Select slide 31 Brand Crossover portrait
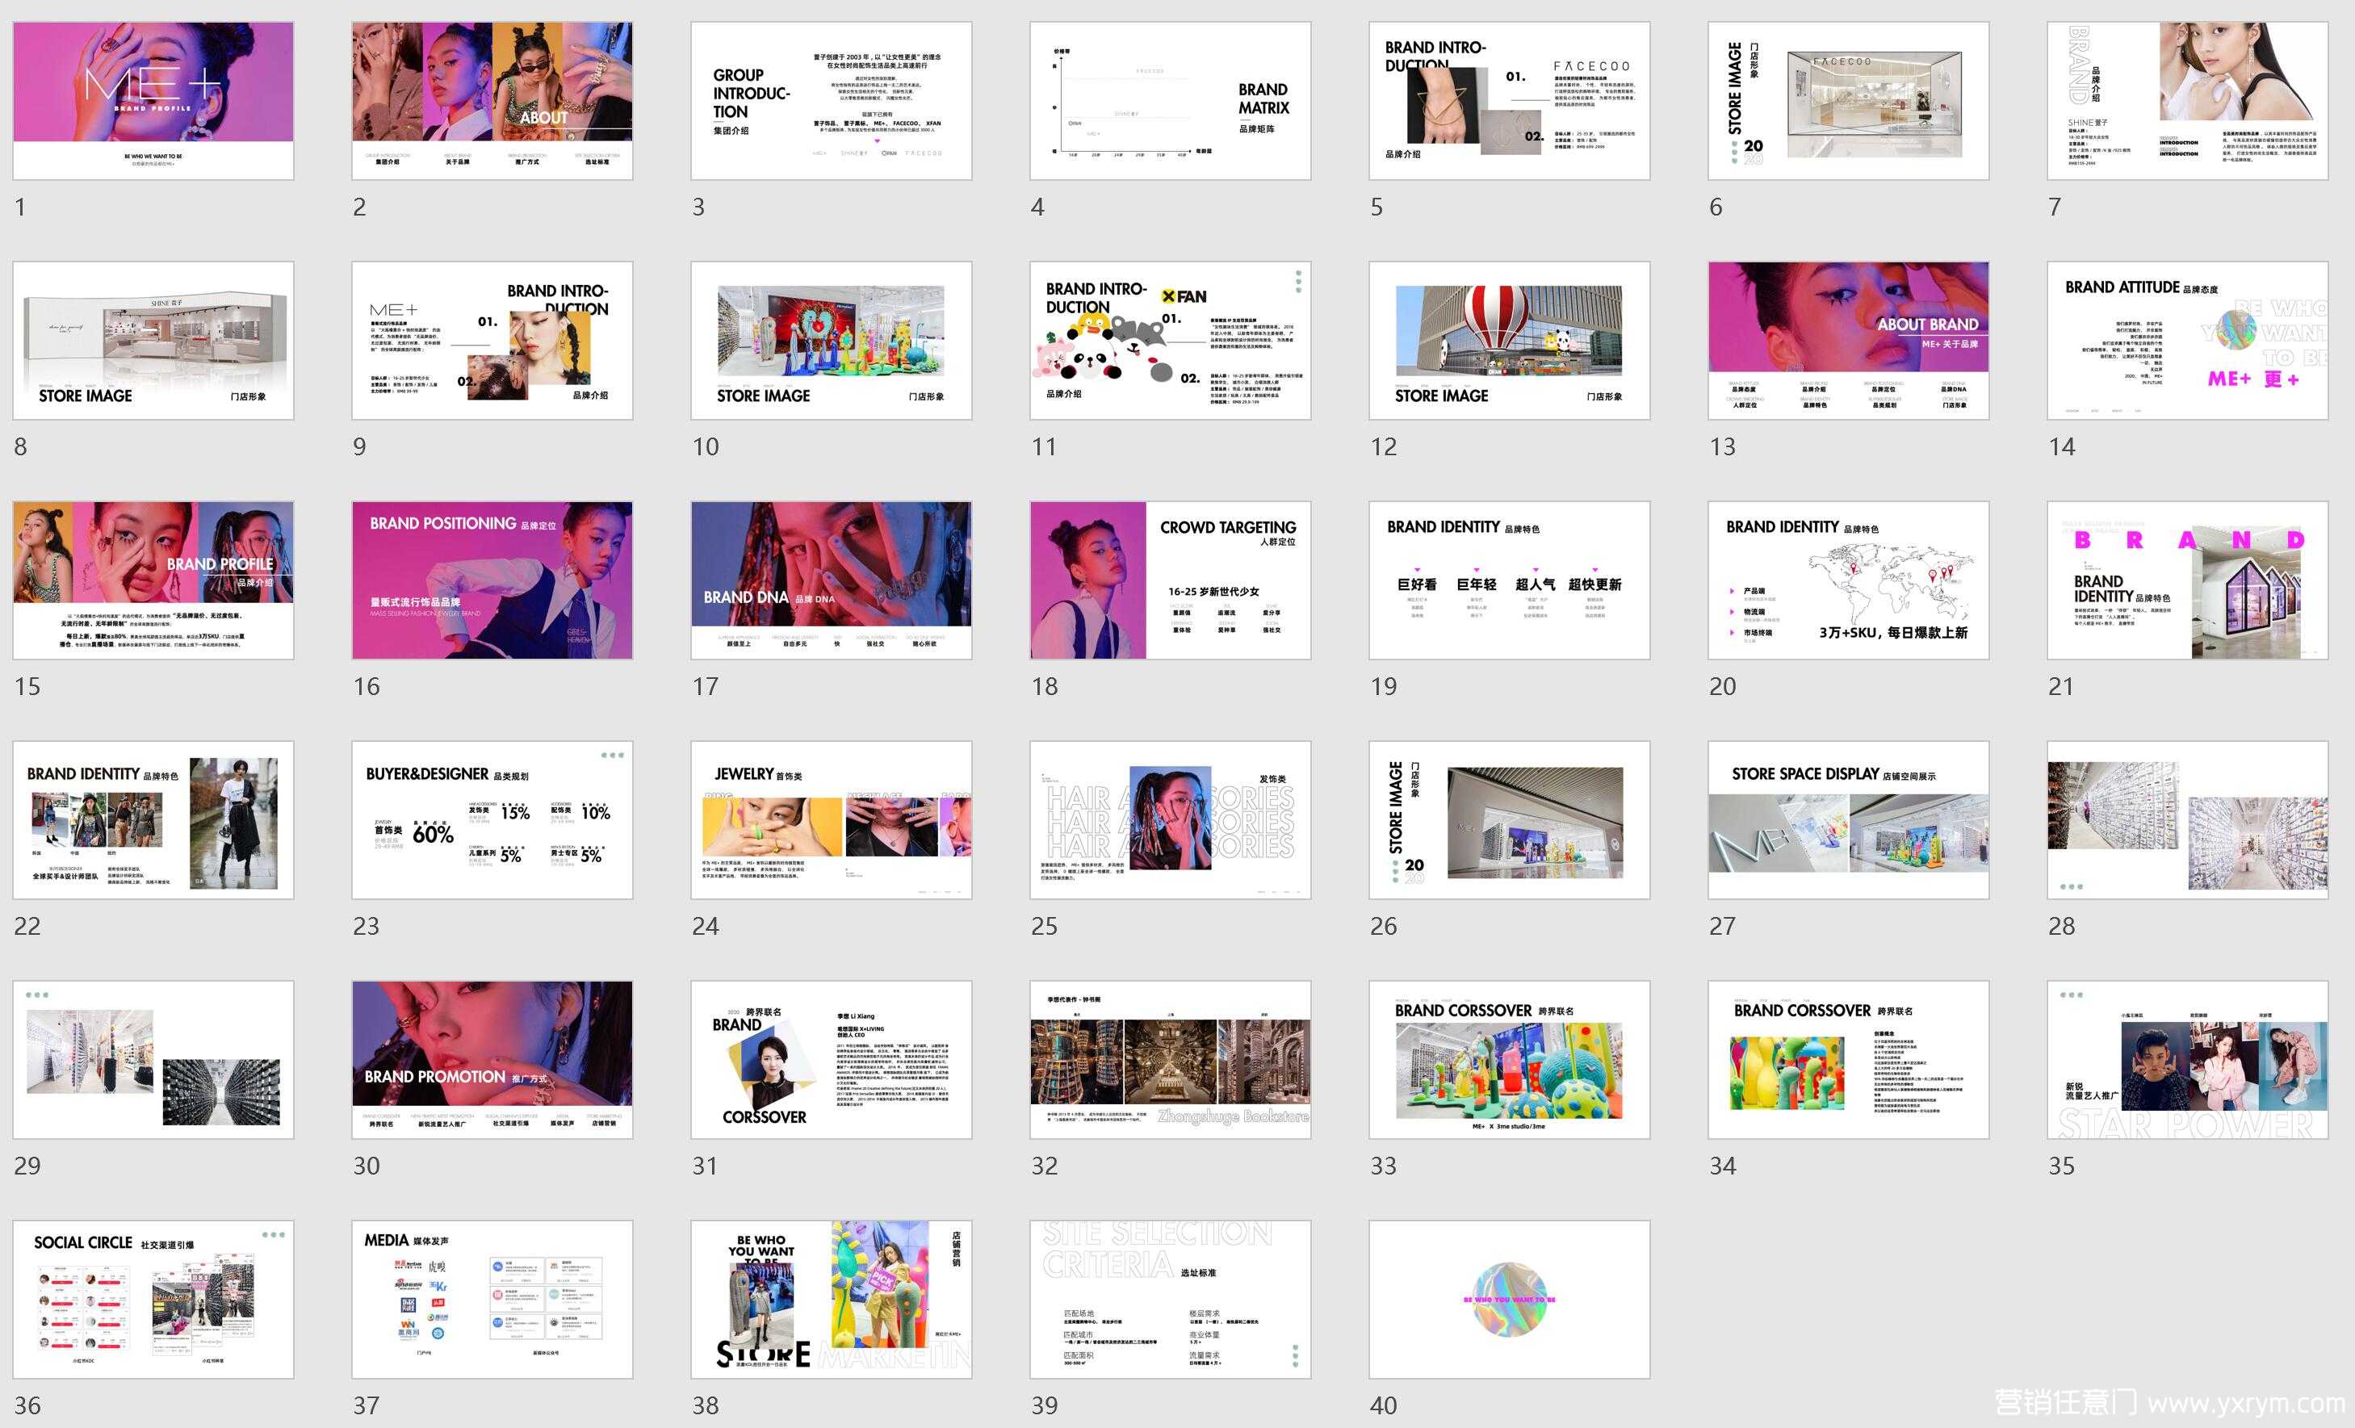2355x1428 pixels. (832, 1060)
